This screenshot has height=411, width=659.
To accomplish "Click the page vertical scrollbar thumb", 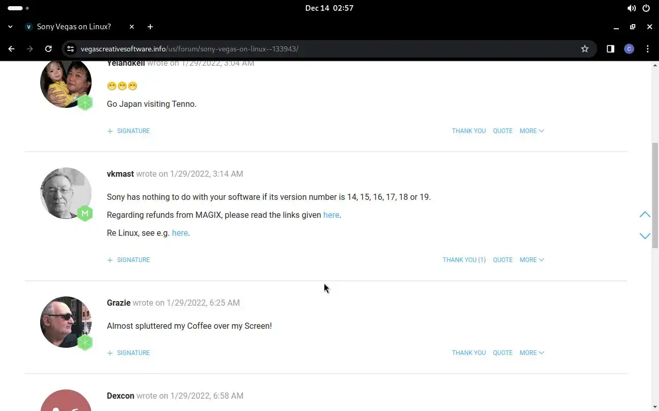I will point(655,195).
